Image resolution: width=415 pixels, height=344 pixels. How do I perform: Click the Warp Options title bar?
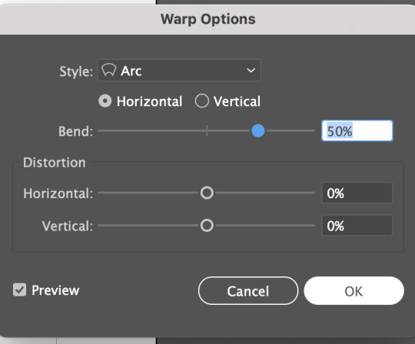tap(207, 19)
